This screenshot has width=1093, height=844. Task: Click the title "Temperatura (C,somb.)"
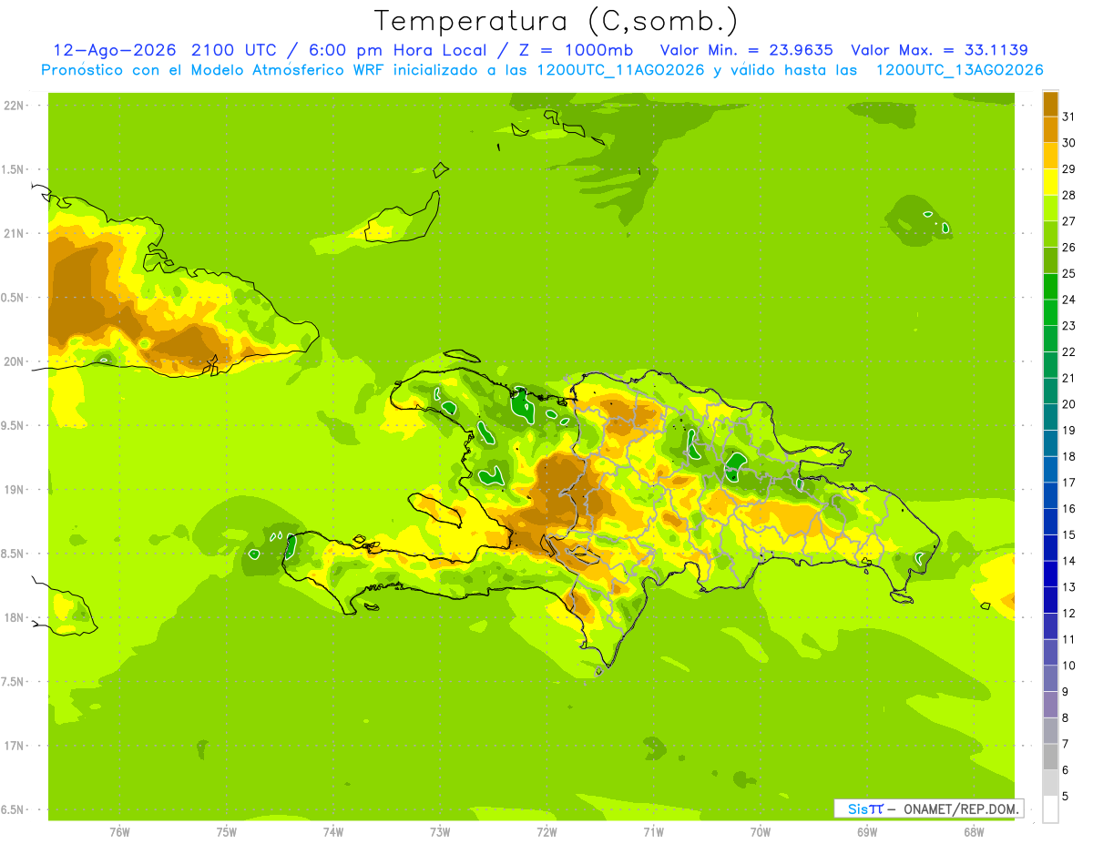pos(556,21)
